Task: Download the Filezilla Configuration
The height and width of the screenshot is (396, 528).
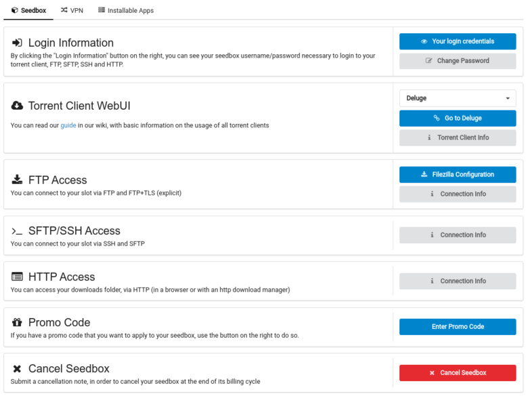Action: point(458,175)
